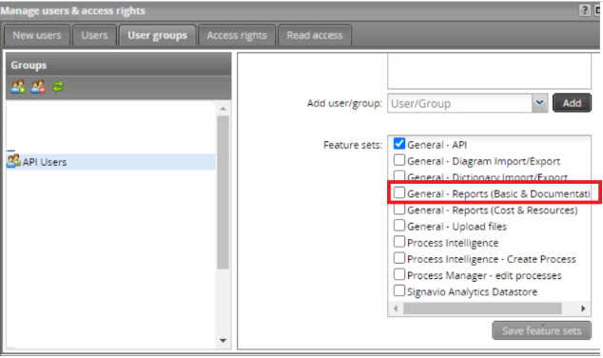603x358 pixels.
Task: Click the Add button
Action: [x=572, y=103]
